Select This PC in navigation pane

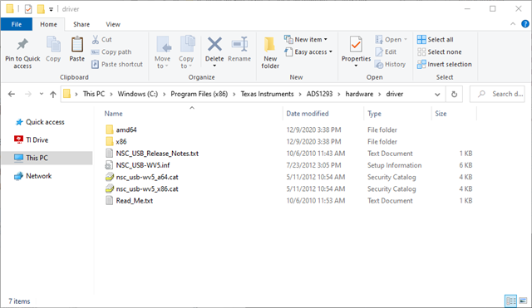coord(47,158)
